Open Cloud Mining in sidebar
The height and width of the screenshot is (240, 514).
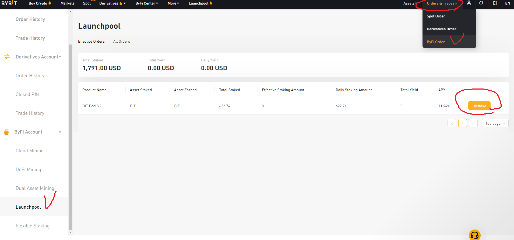pyautogui.click(x=30, y=151)
